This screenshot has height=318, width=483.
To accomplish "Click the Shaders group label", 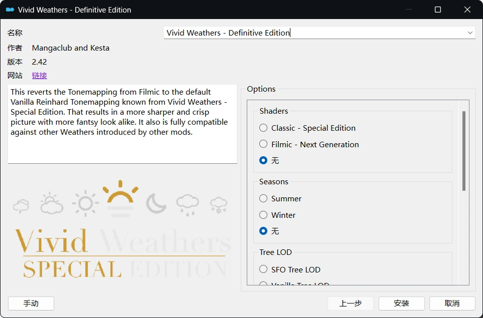I will click(x=273, y=111).
